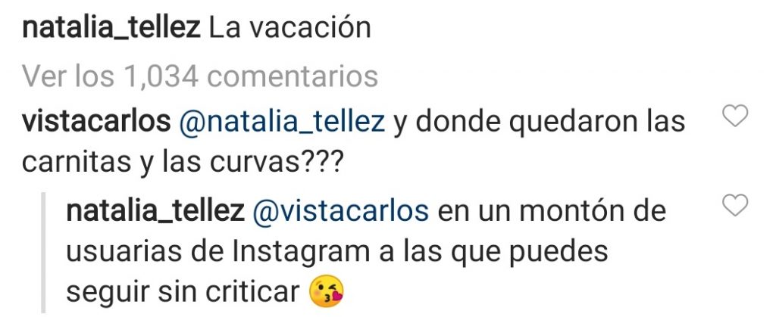
Task: Open all 1,034 comments via Ver los comentarios
Action: point(200,76)
